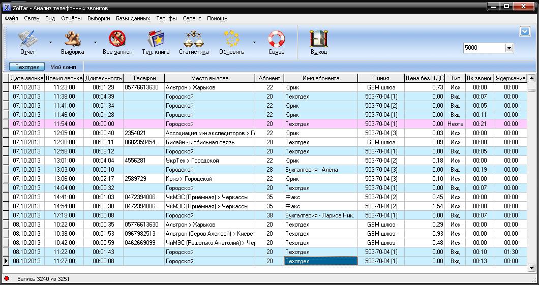Expand the dropdown arrow next to Отчёт
This screenshot has width=539, height=285.
click(x=50, y=43)
